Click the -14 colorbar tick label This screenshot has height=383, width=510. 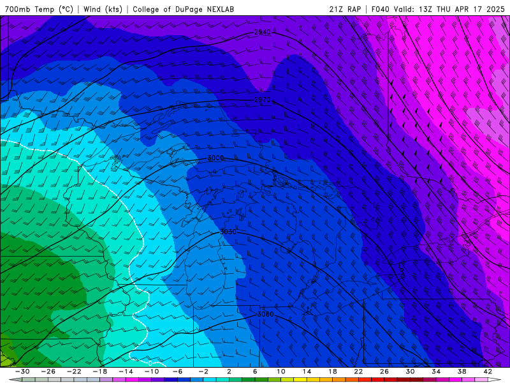(x=126, y=372)
